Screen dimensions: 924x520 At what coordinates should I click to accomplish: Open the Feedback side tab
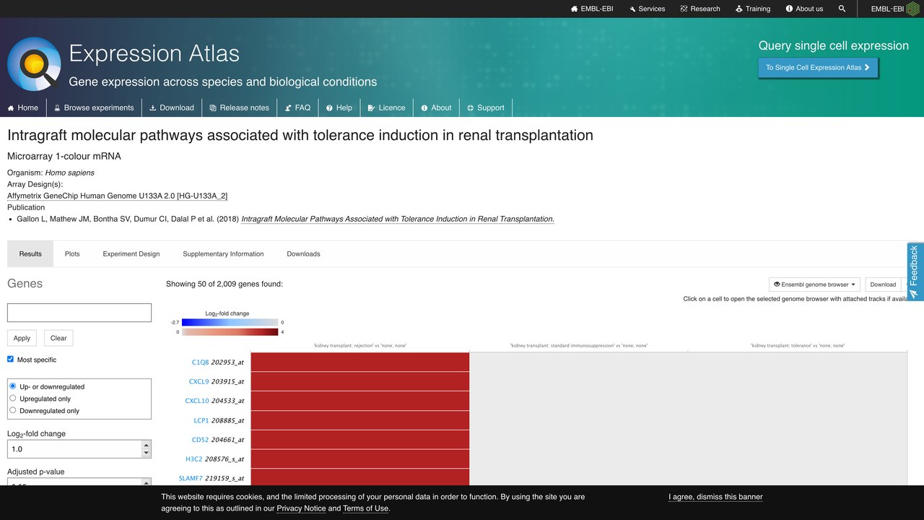tap(915, 272)
